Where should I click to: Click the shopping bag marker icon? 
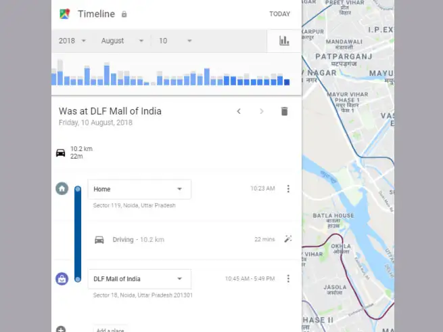coord(62,278)
